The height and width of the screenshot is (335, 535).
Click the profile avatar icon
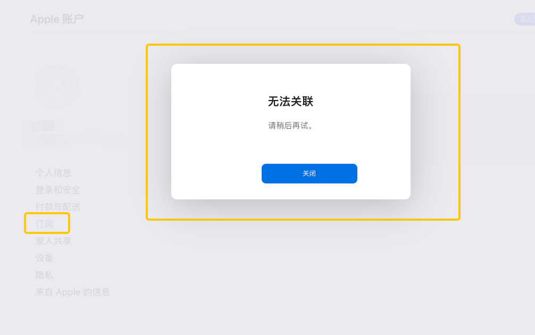point(57,86)
